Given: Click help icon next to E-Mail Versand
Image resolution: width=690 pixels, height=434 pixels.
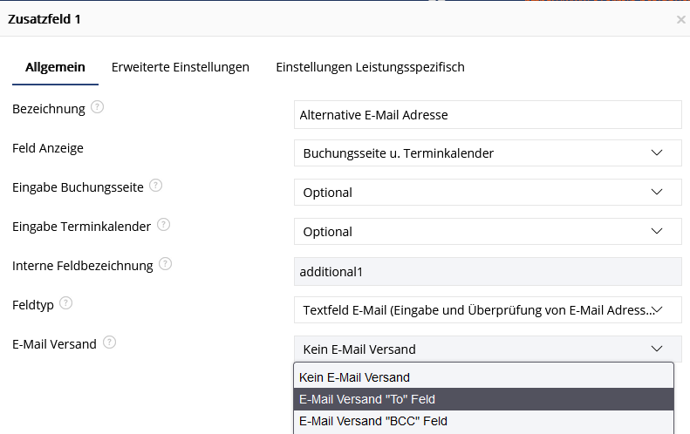Looking at the screenshot, I should click(110, 342).
